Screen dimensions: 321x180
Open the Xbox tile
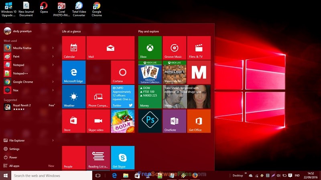point(150,48)
